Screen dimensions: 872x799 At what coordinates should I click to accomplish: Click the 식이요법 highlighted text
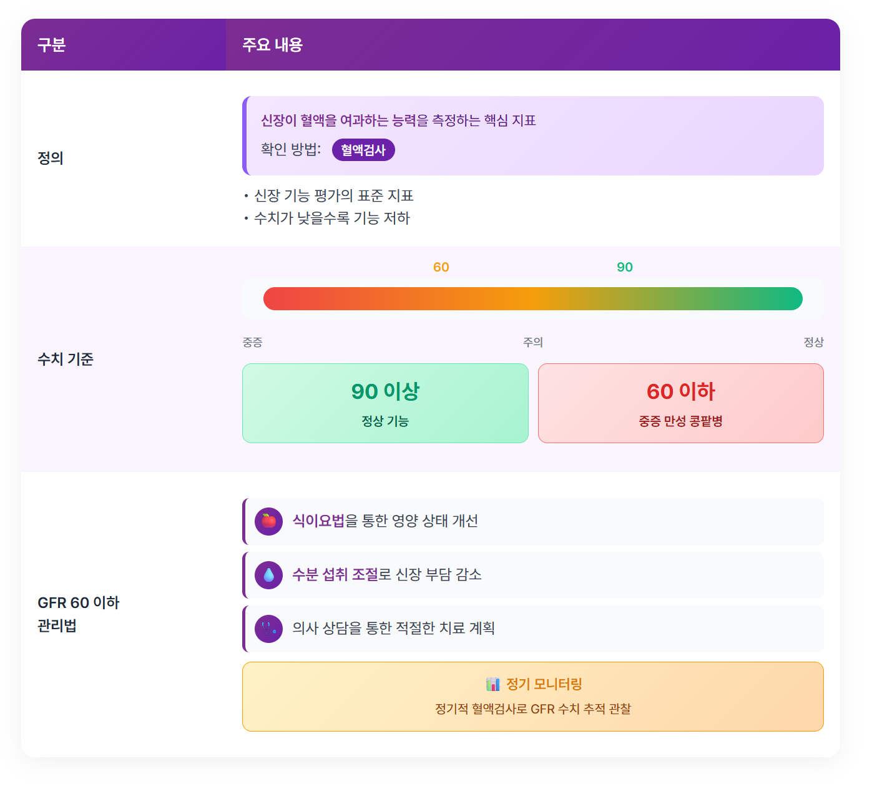tap(318, 521)
